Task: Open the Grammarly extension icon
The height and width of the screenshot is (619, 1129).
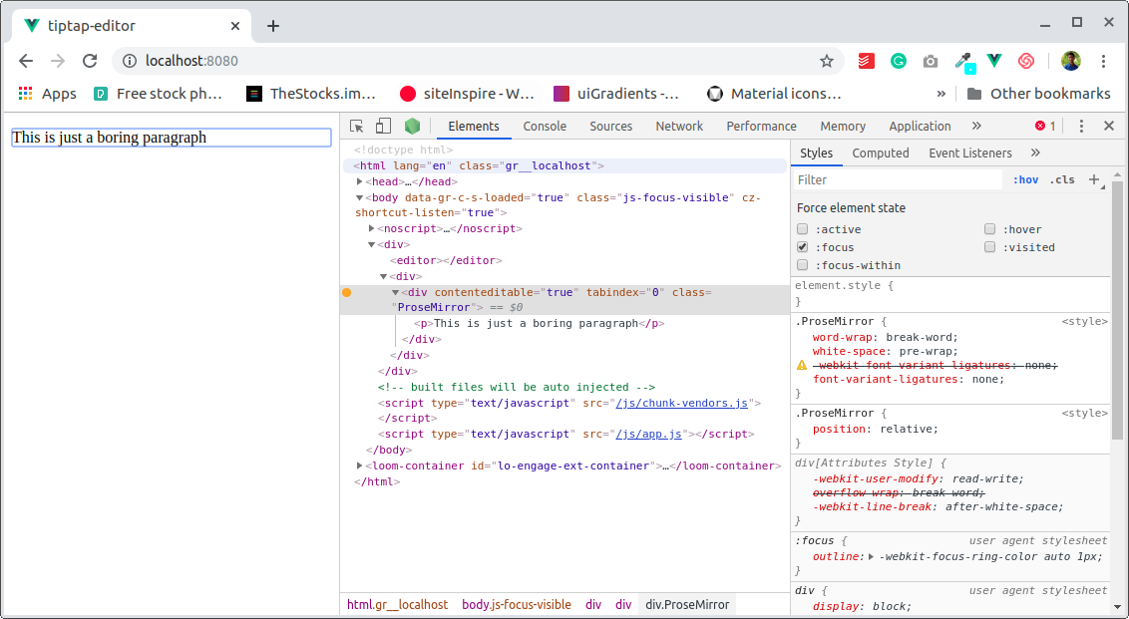Action: click(898, 61)
